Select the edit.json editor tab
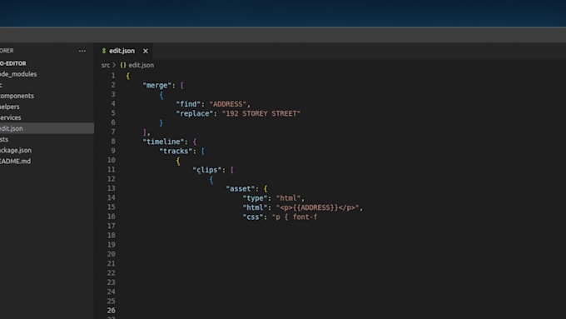566x319 pixels. pyautogui.click(x=123, y=51)
